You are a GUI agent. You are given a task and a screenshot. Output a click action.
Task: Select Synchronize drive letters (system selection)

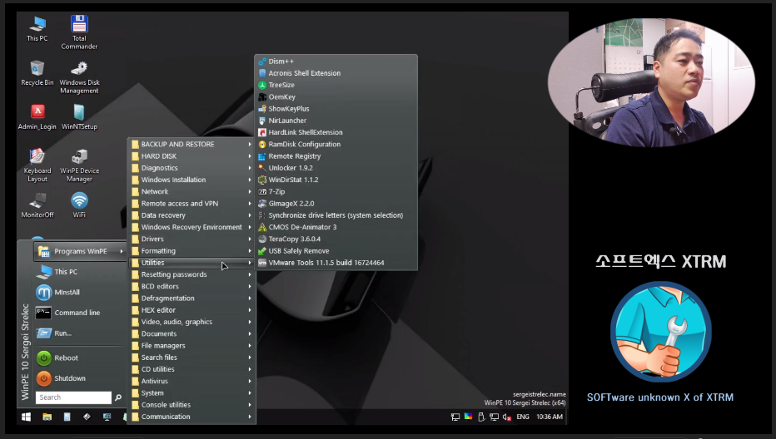pyautogui.click(x=336, y=215)
